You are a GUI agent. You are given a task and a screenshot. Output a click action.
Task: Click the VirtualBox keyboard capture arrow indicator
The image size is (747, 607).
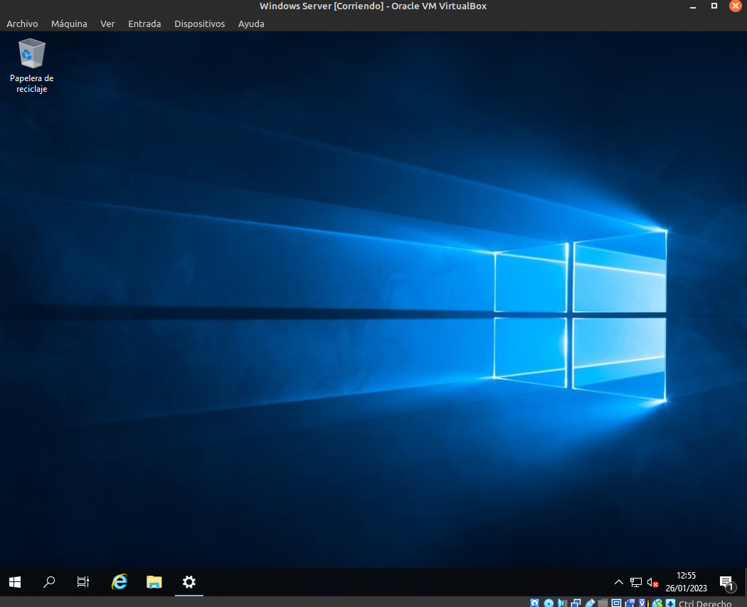671,603
